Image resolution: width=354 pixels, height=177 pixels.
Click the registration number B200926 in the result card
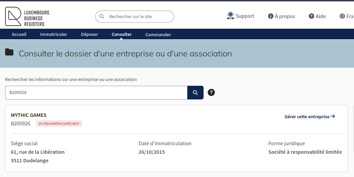tap(21, 124)
